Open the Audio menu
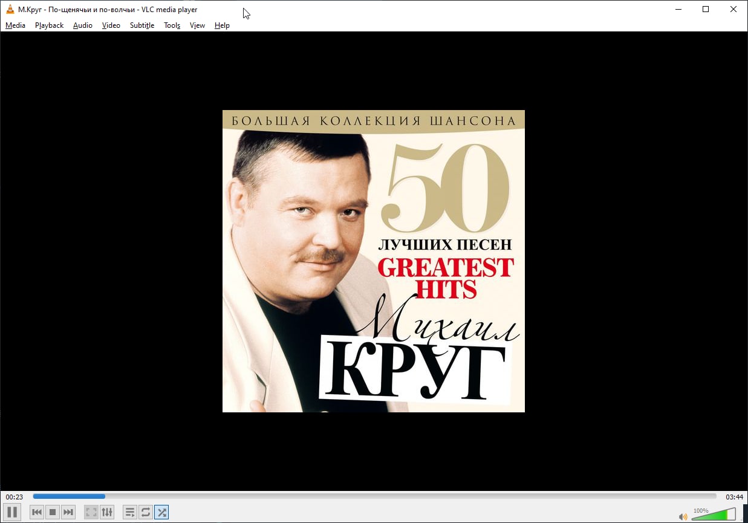Image resolution: width=748 pixels, height=523 pixels. tap(83, 25)
